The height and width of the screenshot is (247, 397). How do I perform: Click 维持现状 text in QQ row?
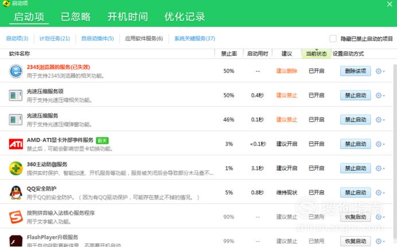pyautogui.click(x=287, y=193)
